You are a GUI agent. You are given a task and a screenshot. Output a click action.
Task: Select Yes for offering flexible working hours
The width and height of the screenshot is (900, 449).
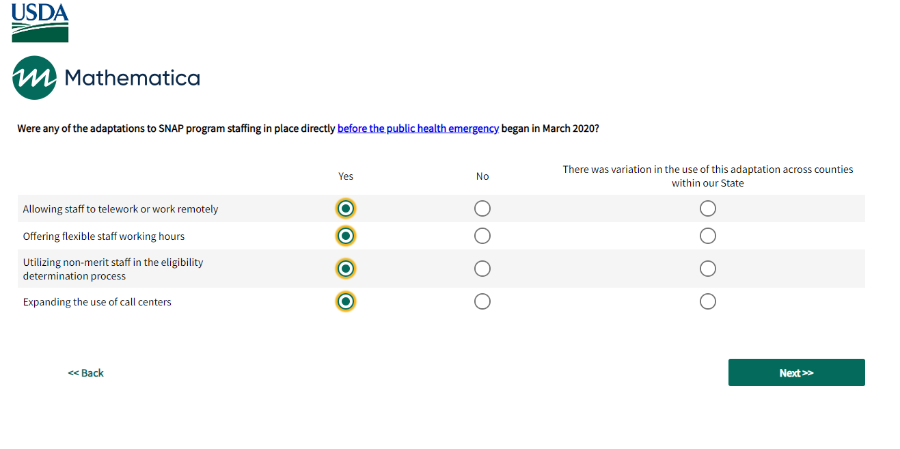click(x=346, y=236)
